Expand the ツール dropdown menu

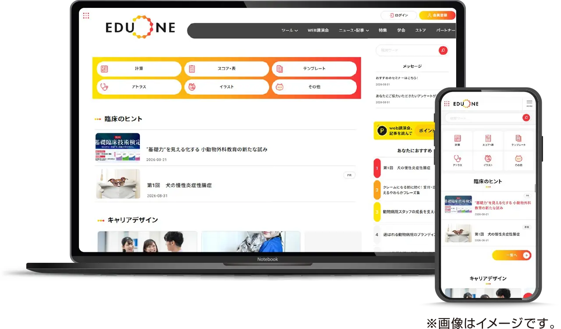[x=290, y=30]
